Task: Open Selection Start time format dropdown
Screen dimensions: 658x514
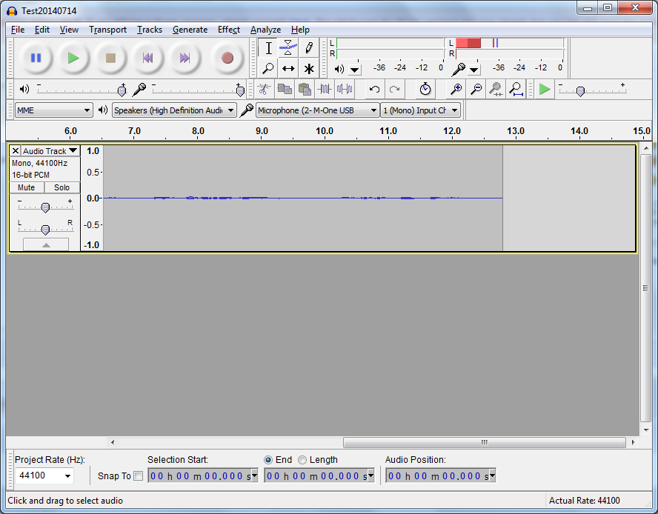Action: coord(254,475)
